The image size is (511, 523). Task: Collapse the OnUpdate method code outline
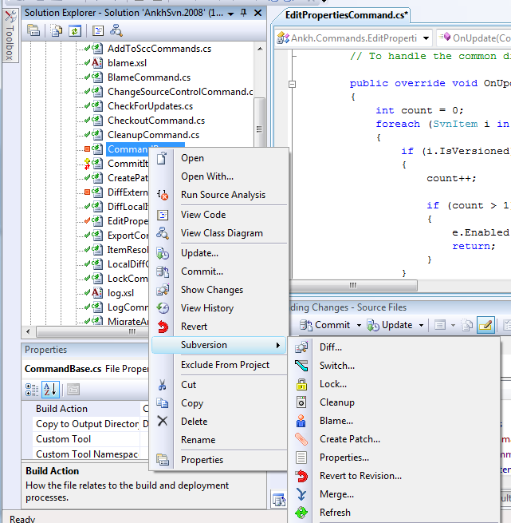(293, 84)
